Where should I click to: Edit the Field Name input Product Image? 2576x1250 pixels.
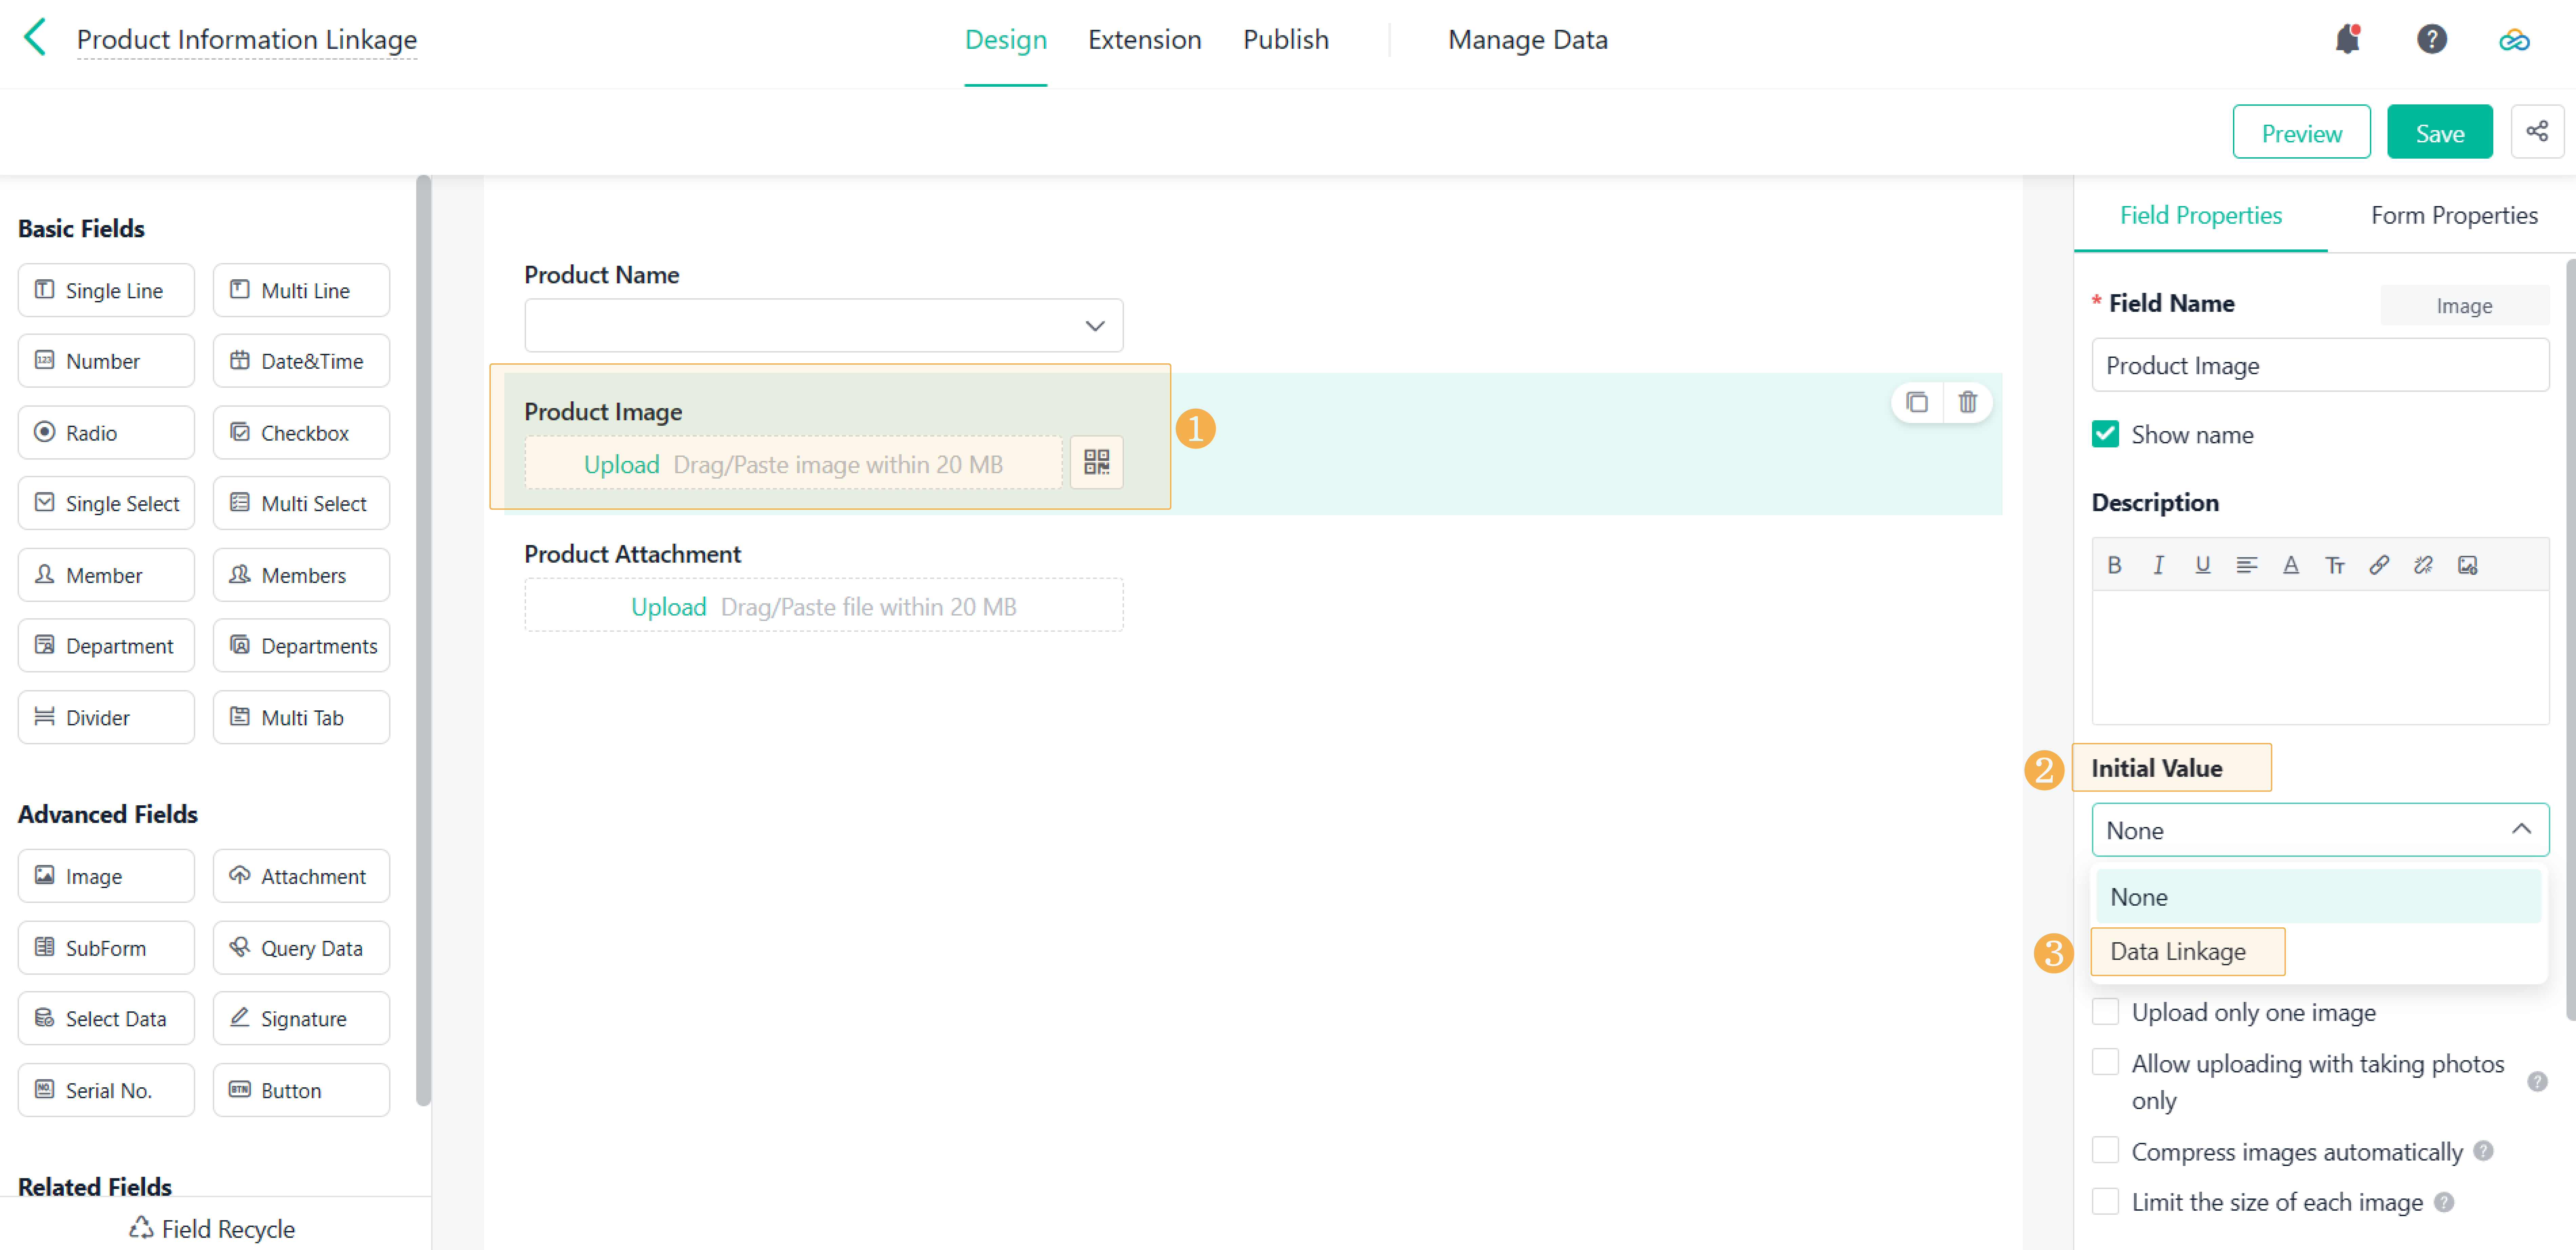[x=2320, y=365]
